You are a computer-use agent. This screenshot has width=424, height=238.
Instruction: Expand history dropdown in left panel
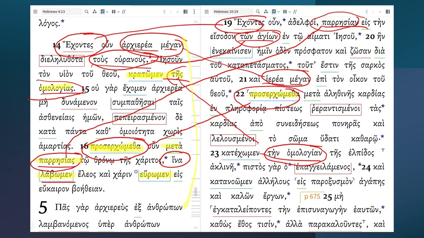tap(178, 12)
